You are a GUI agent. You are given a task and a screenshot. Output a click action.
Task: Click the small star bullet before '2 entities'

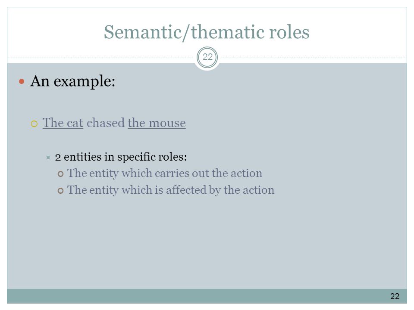pyautogui.click(x=48, y=158)
